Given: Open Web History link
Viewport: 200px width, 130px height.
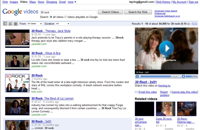Looking at the screenshot, I should click(x=163, y=2).
